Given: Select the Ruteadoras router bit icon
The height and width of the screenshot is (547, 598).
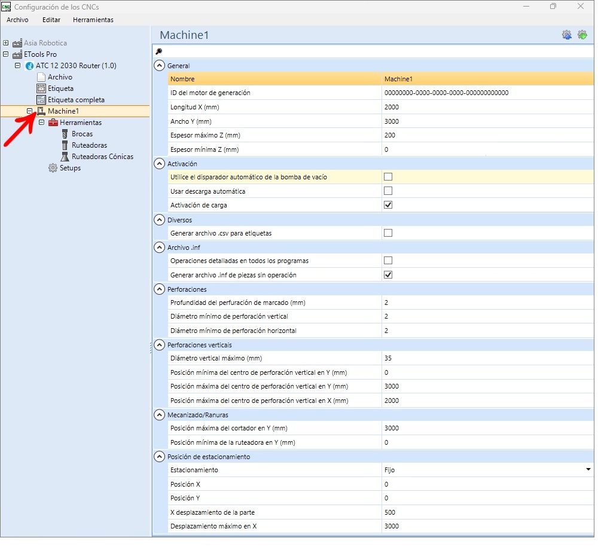Looking at the screenshot, I should pyautogui.click(x=65, y=145).
